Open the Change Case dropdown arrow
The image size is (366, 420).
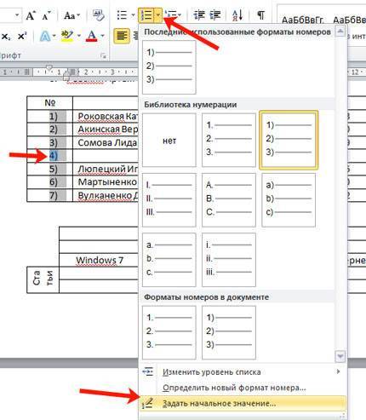point(78,15)
